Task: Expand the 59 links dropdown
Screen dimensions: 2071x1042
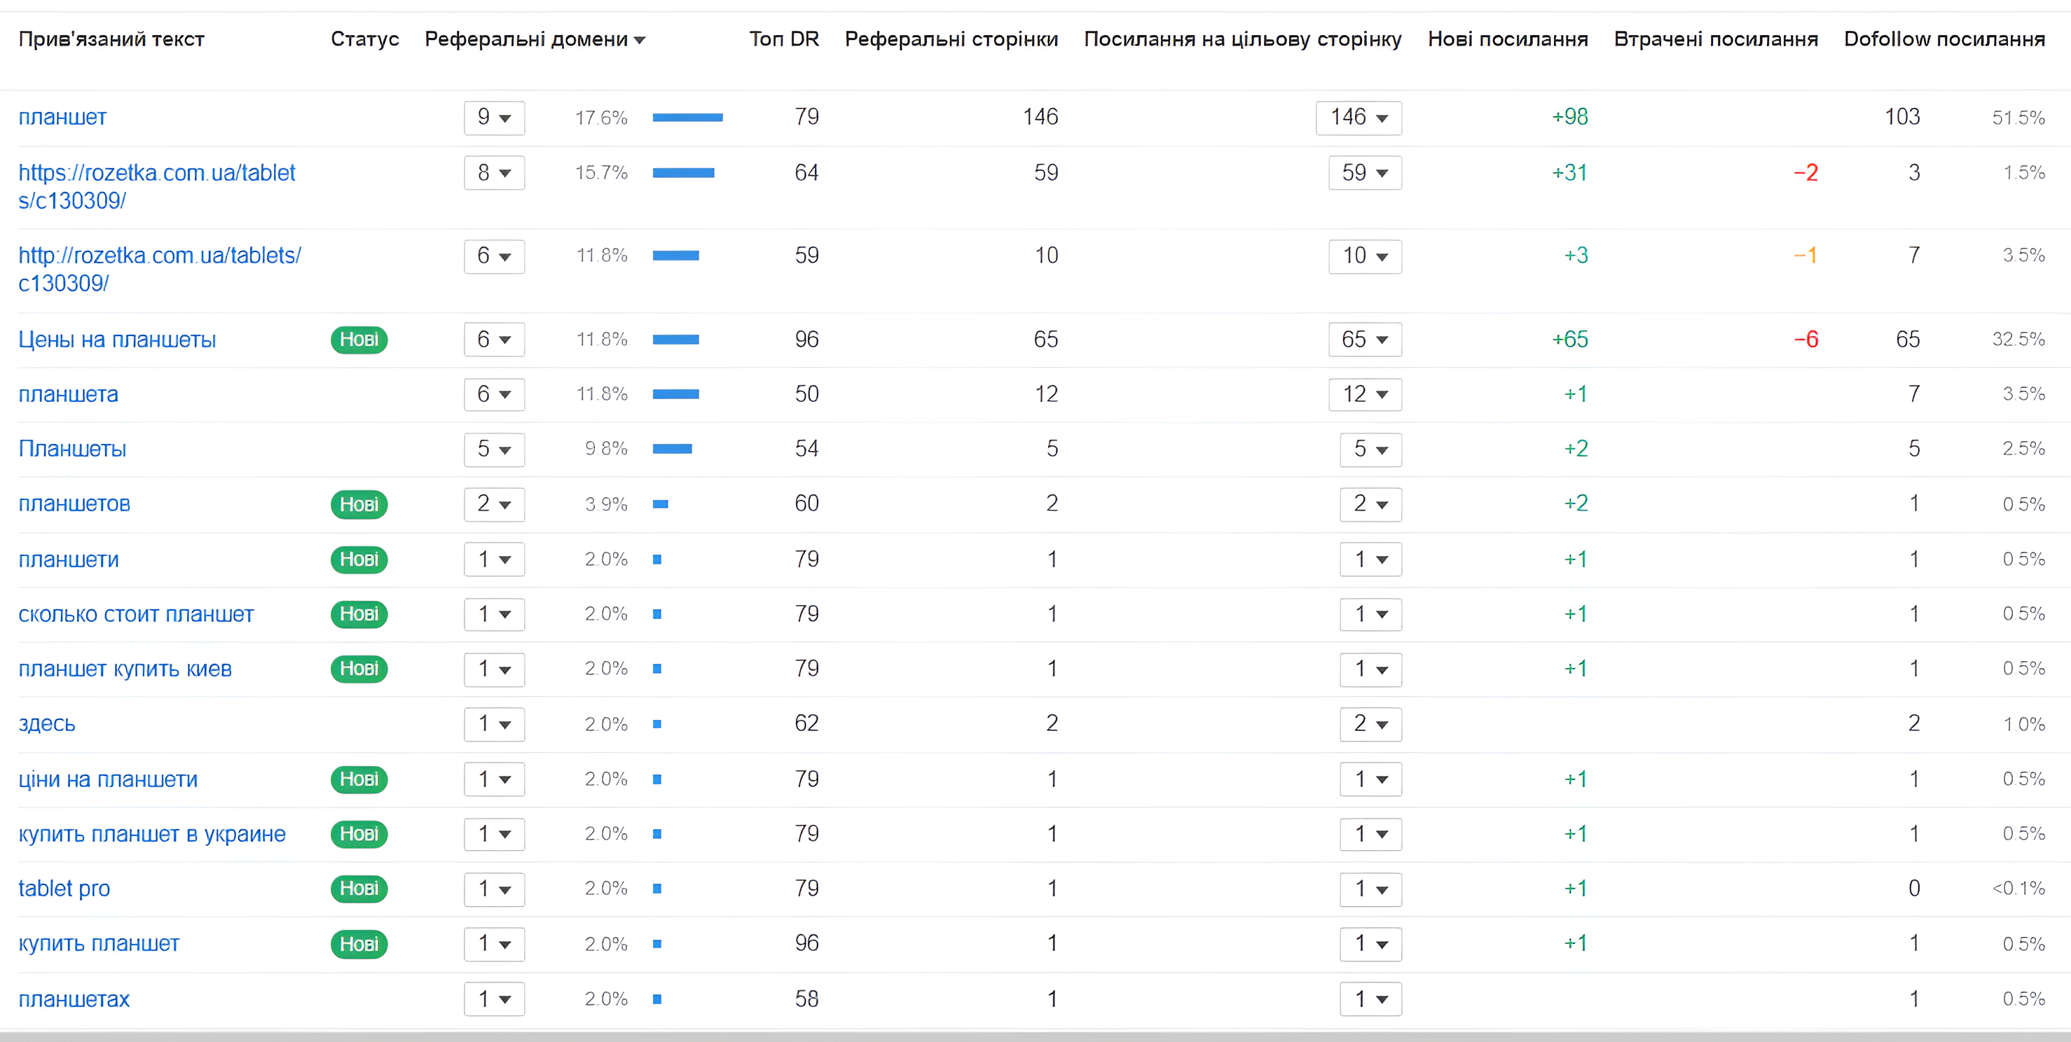Action: click(x=1365, y=173)
